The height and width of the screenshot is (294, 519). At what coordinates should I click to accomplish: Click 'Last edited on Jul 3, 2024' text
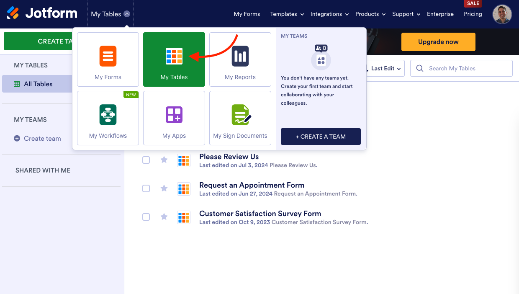click(234, 165)
